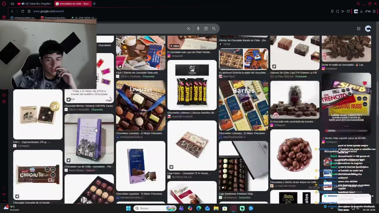379x213 pixels.
Task: Visit the Entrelagos source link
Action: pyautogui.click(x=23, y=146)
